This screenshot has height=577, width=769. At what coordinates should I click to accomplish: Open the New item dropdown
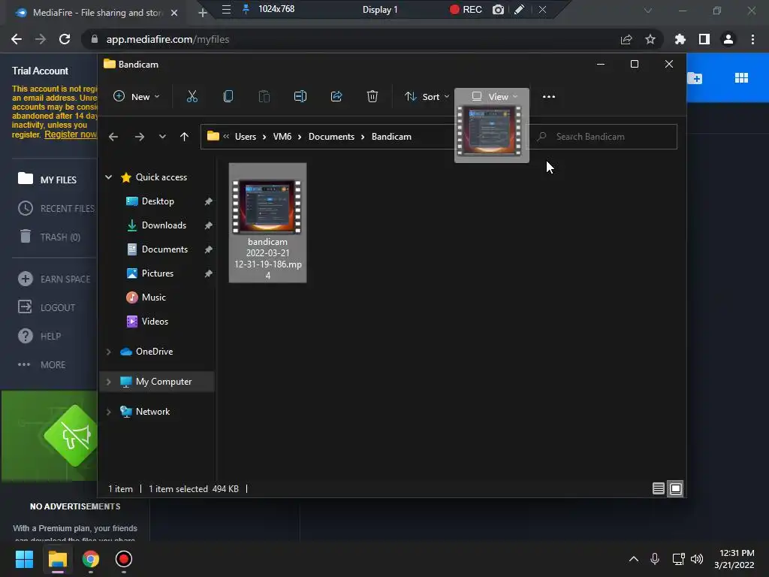(x=137, y=97)
